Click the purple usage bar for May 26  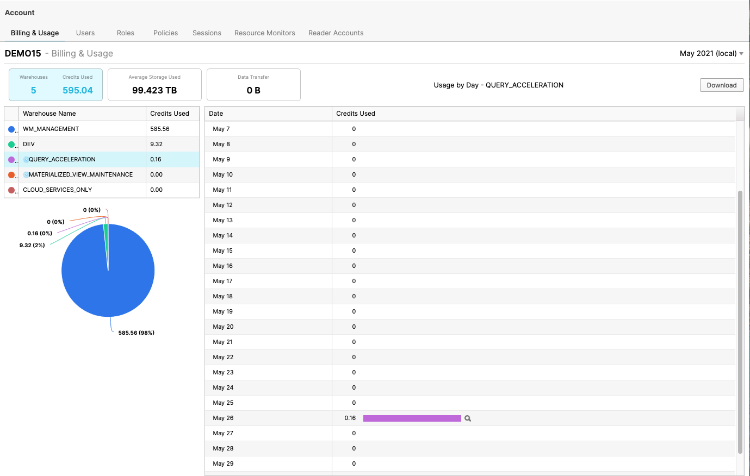[x=412, y=418]
